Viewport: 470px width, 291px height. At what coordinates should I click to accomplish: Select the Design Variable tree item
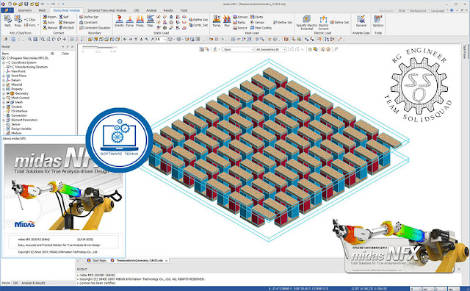point(21,129)
